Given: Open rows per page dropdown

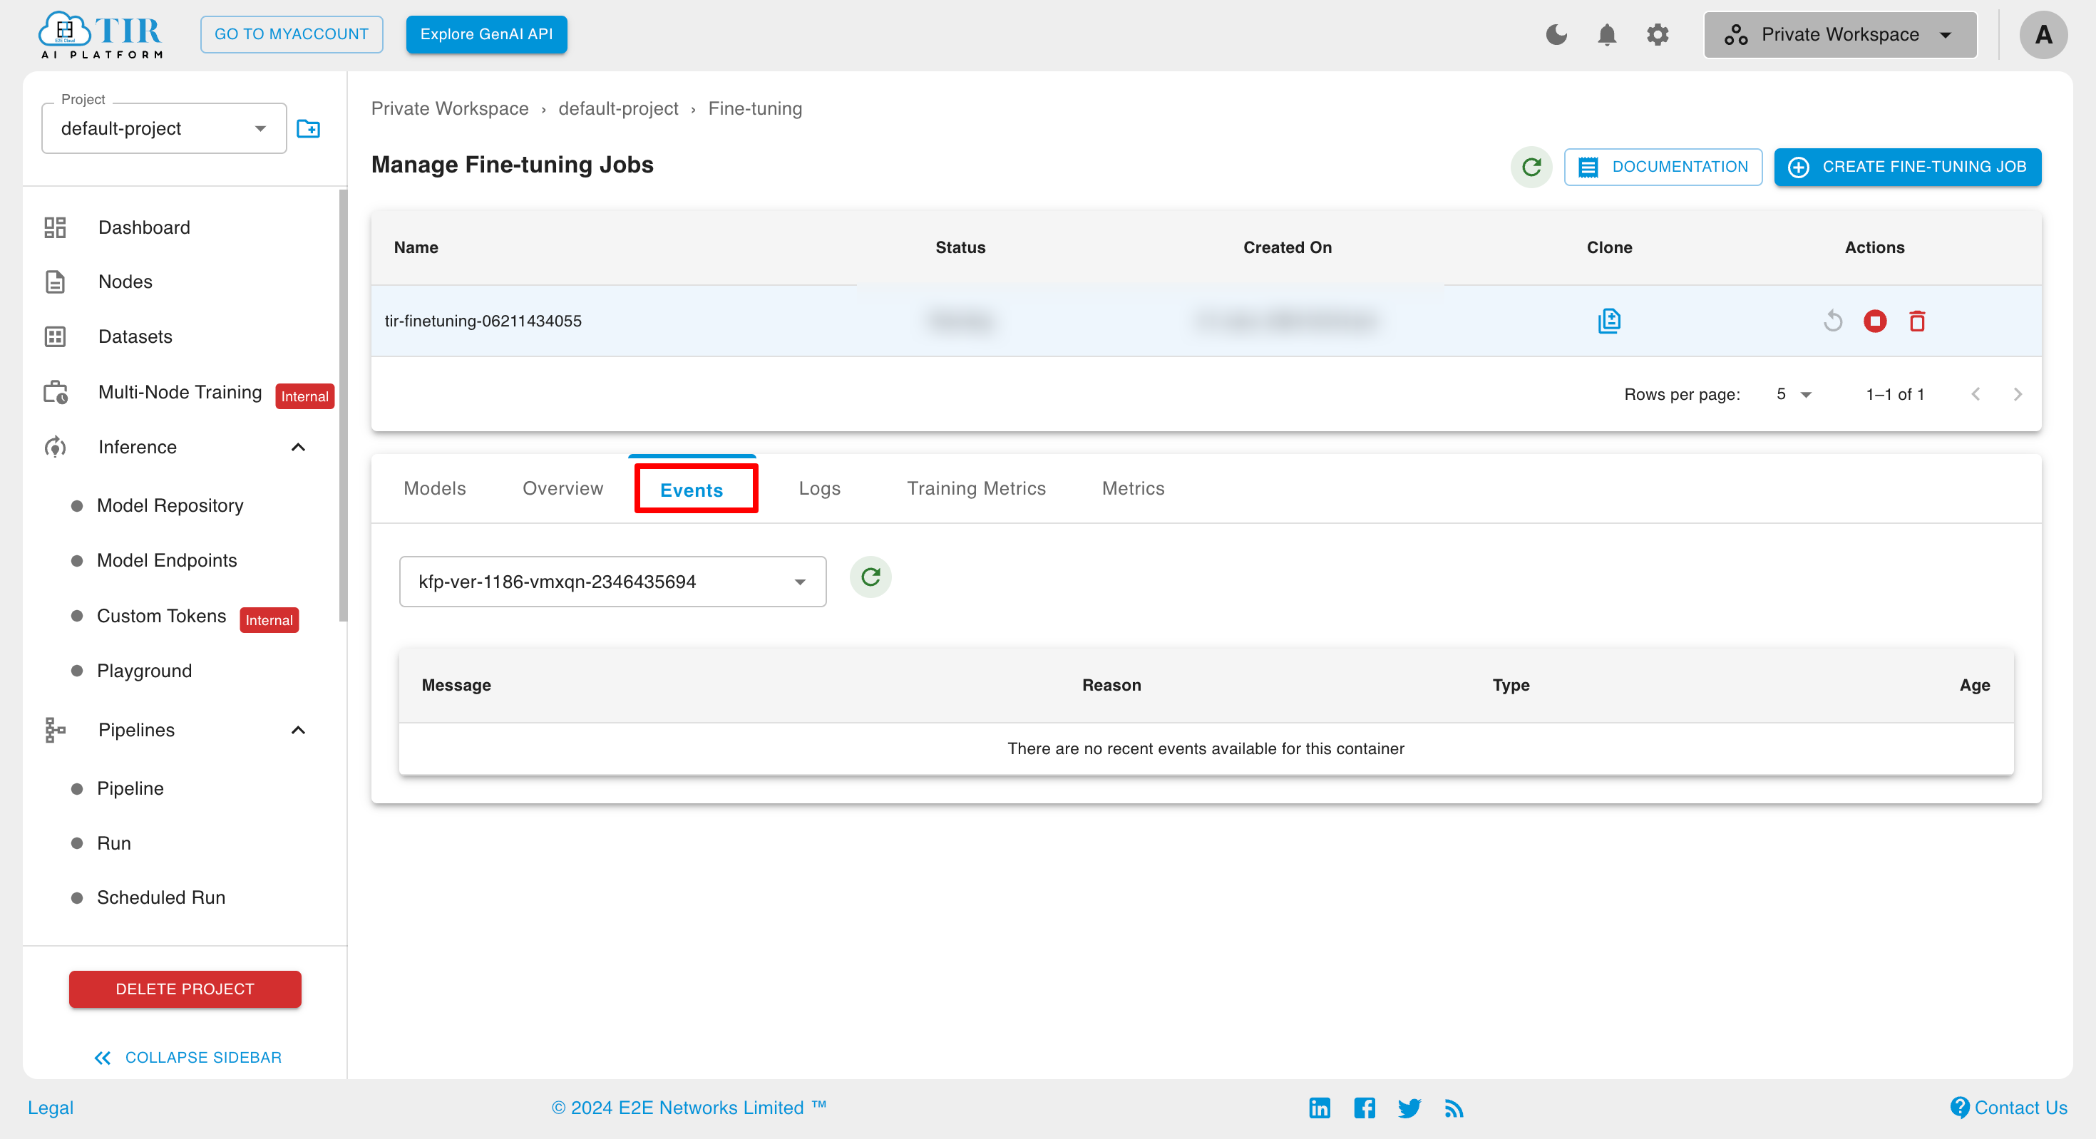Looking at the screenshot, I should (x=1793, y=393).
